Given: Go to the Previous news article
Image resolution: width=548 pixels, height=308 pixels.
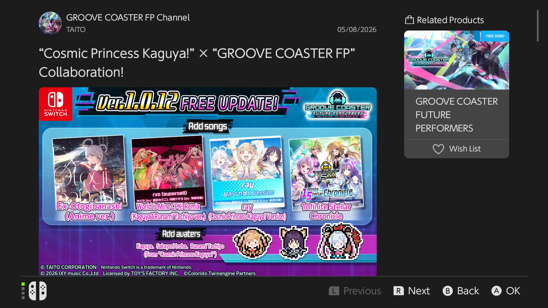Looking at the screenshot, I should [355, 291].
